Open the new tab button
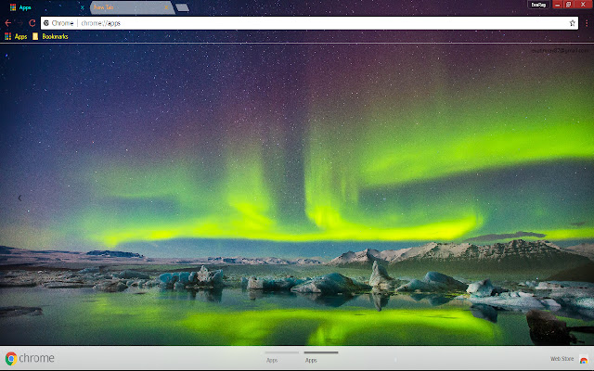This screenshot has height=371, width=594. tap(182, 7)
